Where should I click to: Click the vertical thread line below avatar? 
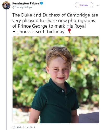[x=6, y=70]
